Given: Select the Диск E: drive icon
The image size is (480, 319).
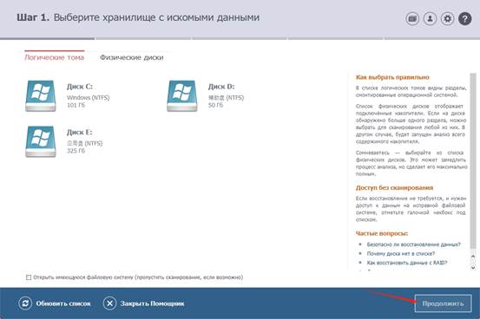Looking at the screenshot, I should tap(41, 141).
